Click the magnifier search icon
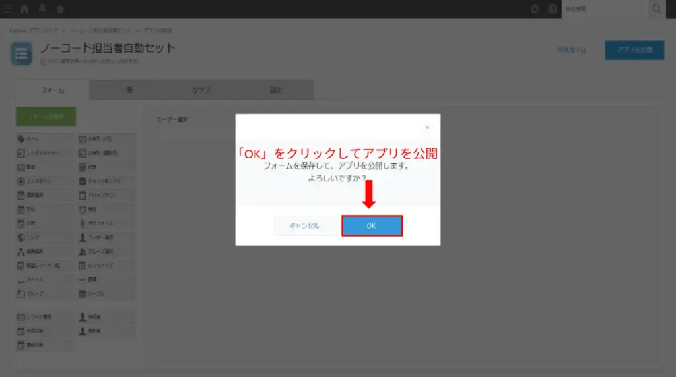Viewport: 676px width, 377px height. (x=657, y=9)
